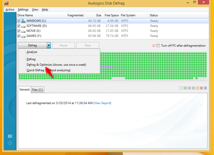214x155 pixels.
Task: Sort by Free Space column header
Action: pyautogui.click(x=111, y=15)
